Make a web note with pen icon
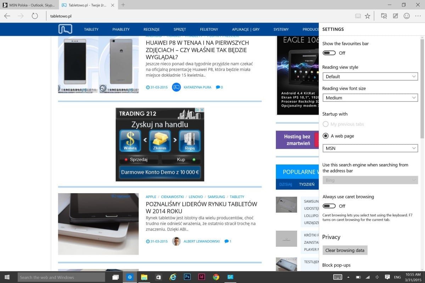This screenshot has width=425, height=283. [396, 16]
